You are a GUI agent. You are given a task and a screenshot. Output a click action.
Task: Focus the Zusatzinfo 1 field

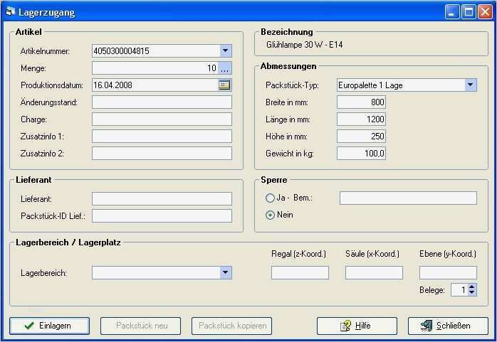tap(162, 137)
